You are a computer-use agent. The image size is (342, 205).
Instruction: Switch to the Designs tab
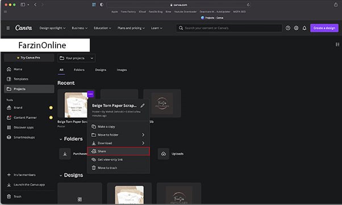click(101, 70)
